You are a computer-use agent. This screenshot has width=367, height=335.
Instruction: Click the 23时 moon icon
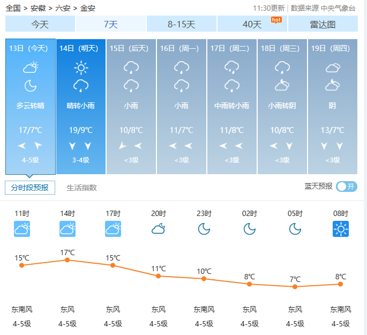[x=204, y=229]
